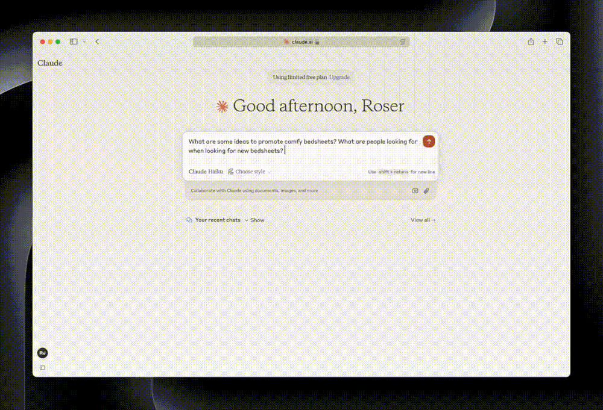Click the Upgrade link

click(339, 77)
